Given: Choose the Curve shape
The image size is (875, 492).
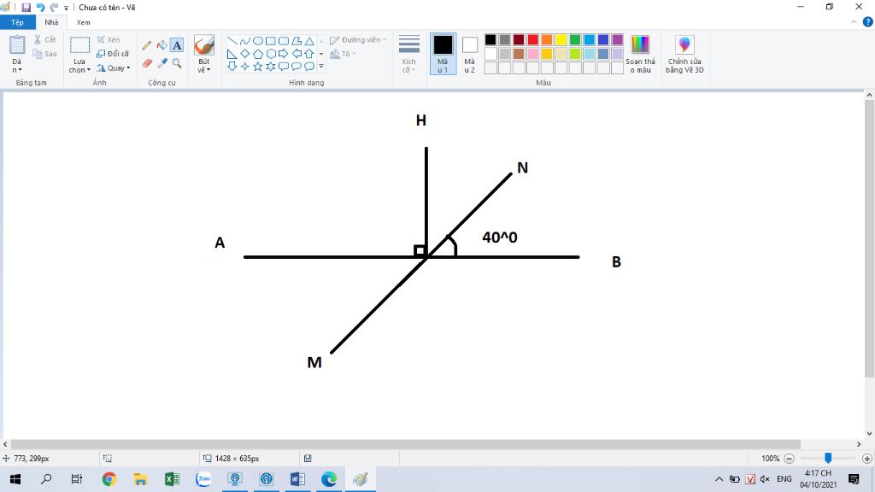Looking at the screenshot, I should (x=245, y=41).
